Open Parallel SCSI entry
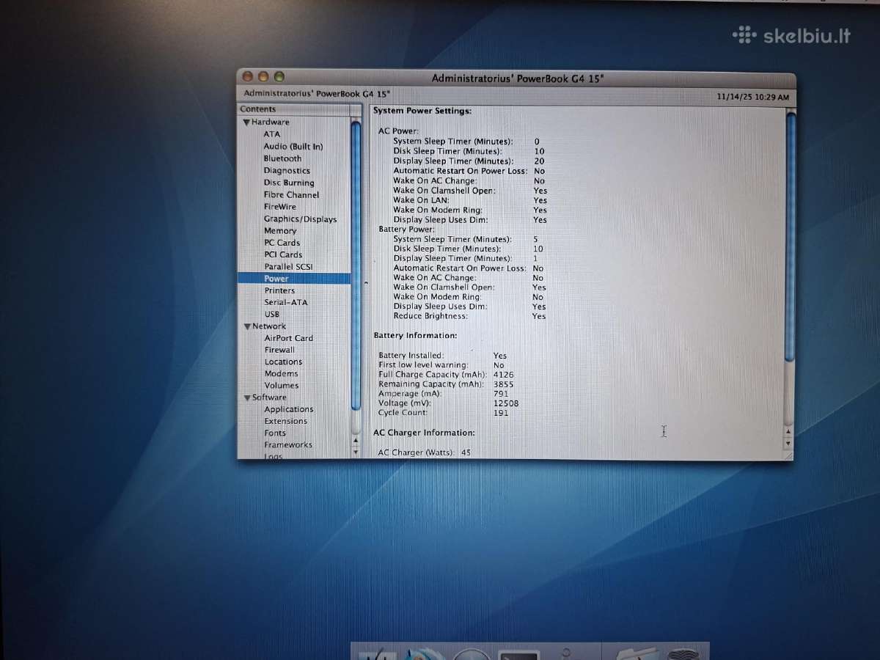The width and height of the screenshot is (880, 660). (288, 267)
